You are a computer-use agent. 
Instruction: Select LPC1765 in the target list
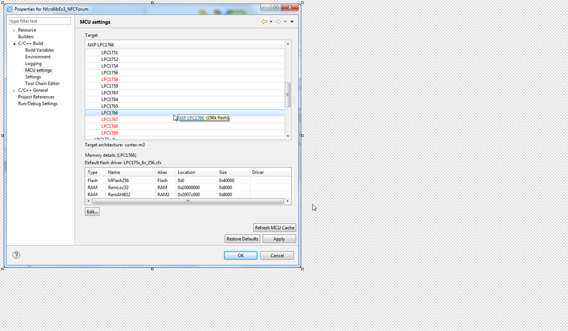pyautogui.click(x=185, y=106)
